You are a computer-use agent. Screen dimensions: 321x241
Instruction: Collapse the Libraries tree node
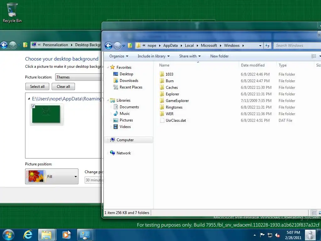108,100
